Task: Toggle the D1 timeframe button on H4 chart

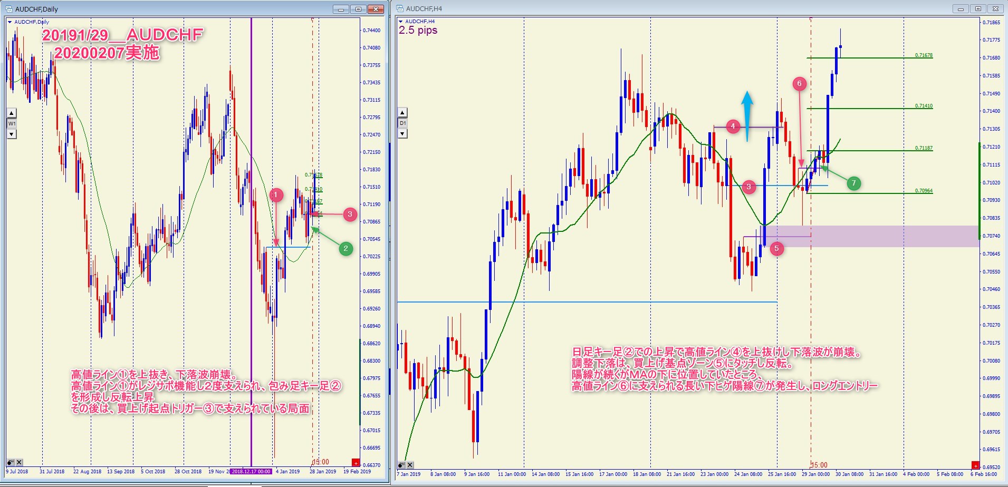Action: [x=402, y=123]
